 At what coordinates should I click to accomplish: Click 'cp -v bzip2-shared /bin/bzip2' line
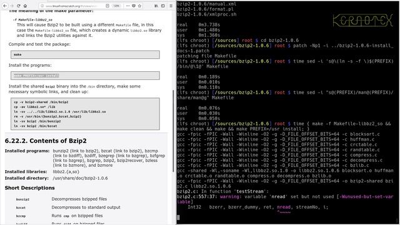pyautogui.click(x=41, y=102)
